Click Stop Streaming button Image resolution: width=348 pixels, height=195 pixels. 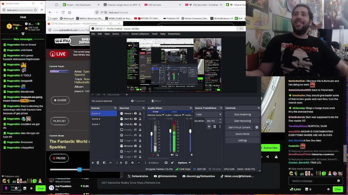[x=243, y=115]
